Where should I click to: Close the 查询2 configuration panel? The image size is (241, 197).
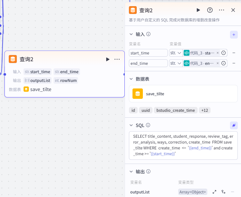coord(233,10)
